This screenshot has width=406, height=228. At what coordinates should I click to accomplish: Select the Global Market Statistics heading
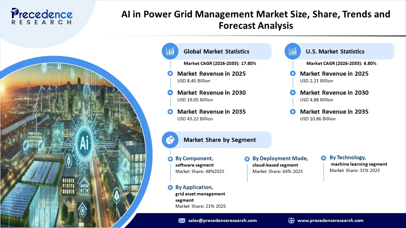(216, 51)
